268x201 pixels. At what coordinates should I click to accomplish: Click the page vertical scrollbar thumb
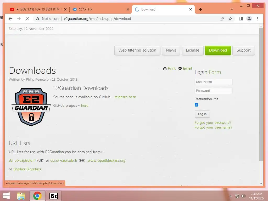pos(261,94)
